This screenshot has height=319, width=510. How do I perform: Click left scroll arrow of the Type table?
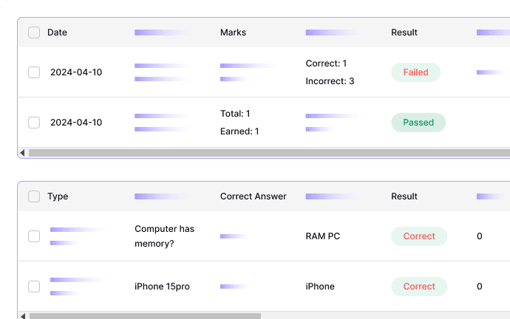pyautogui.click(x=22, y=316)
